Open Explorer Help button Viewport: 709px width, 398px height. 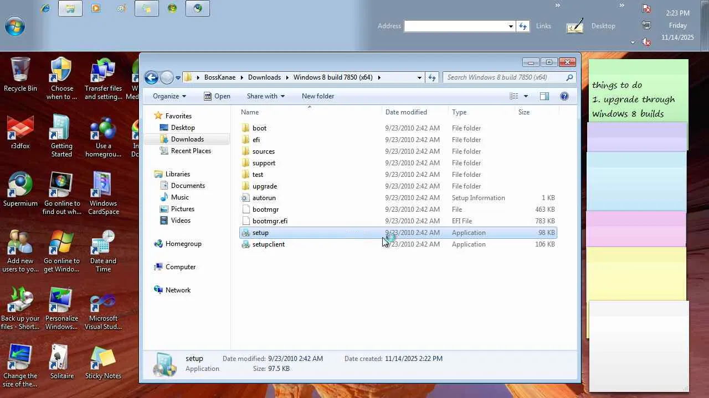point(564,96)
